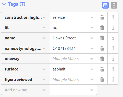Show info for lit tag
This screenshot has height=97, width=123.
click(113, 28)
